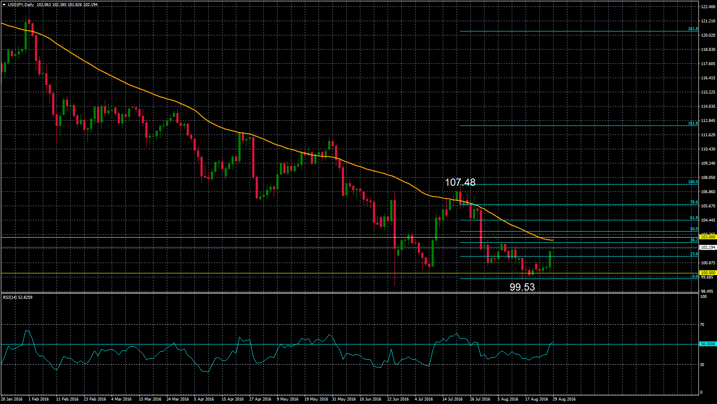Click the current price tag 102.194
Image resolution: width=717 pixels, height=404 pixels.
pos(708,247)
